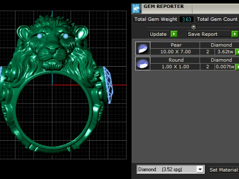Image resolution: width=239 pixels, height=179 pixels.
Task: Click the Total Gem Weight label
Action: [x=156, y=19]
